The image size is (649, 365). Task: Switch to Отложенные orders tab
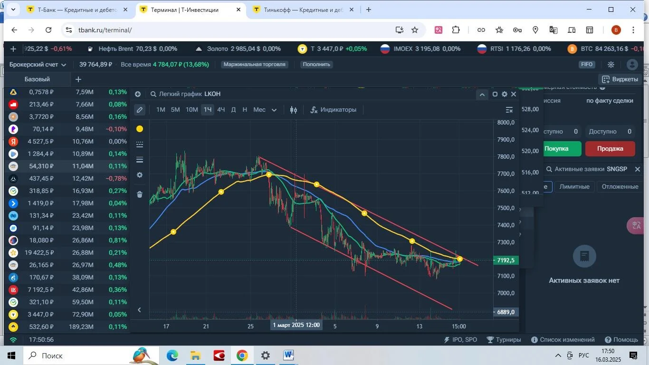pyautogui.click(x=620, y=187)
